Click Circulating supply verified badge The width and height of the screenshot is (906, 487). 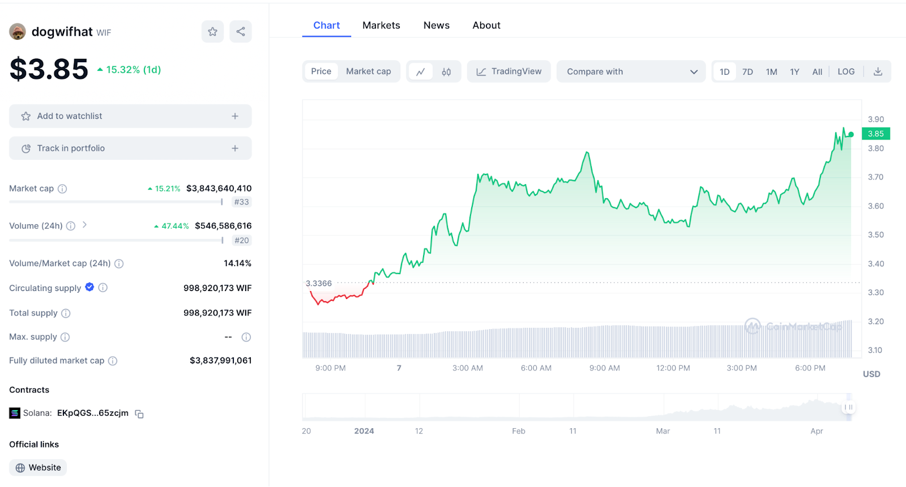point(89,287)
